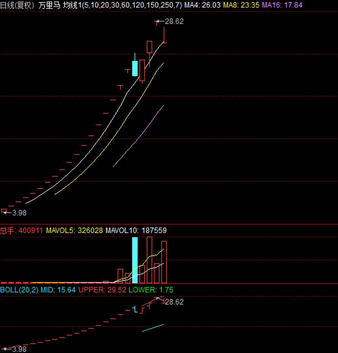Click the cyan Bollinger mid line segment

[153, 328]
